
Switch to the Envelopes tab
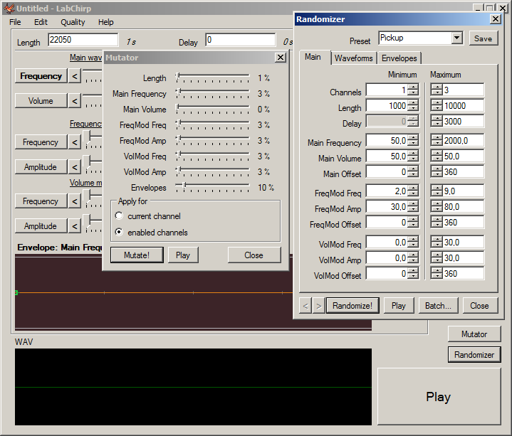[399, 58]
